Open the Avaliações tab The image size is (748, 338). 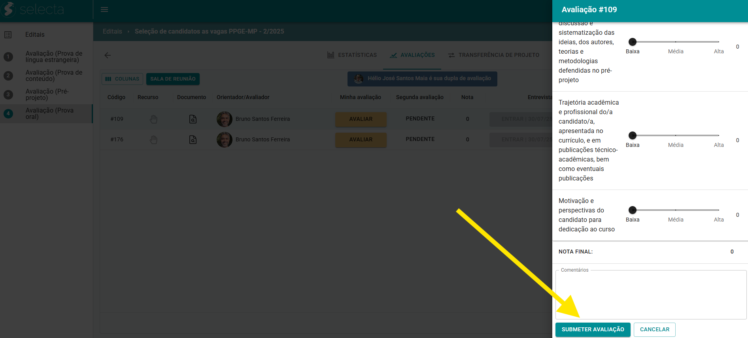click(412, 55)
